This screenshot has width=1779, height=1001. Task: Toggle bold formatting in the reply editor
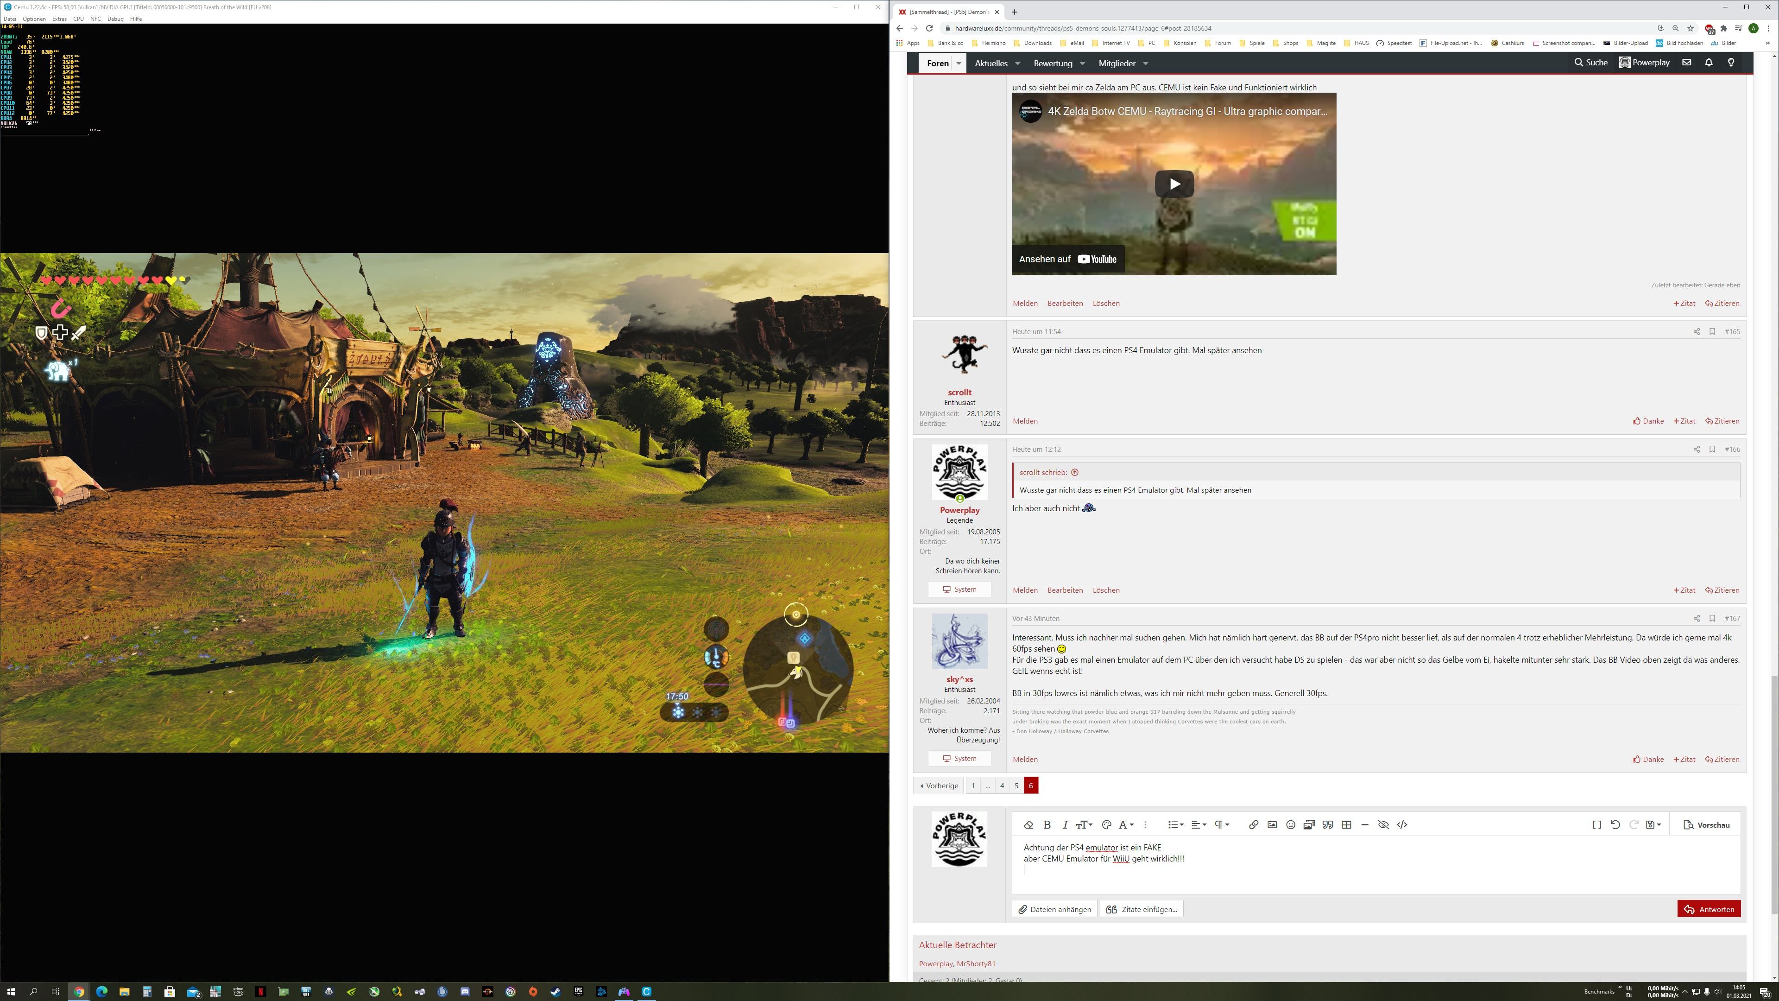[1047, 825]
